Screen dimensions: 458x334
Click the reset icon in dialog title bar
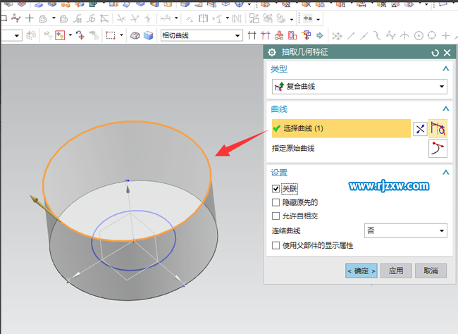pos(435,52)
